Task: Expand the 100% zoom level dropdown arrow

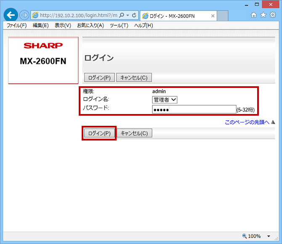Action: 269,236
